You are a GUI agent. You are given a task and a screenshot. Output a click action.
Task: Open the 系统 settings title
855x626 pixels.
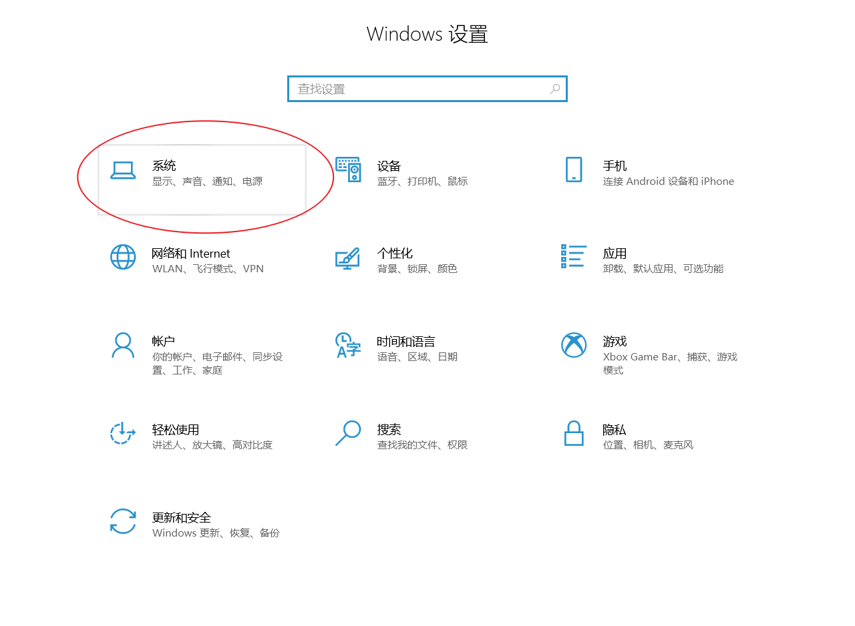coord(164,166)
